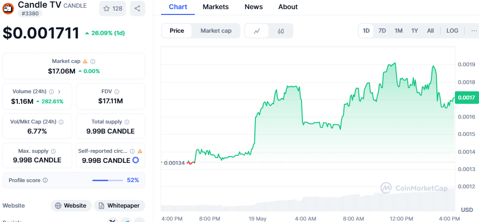The width and height of the screenshot is (479, 222).
Task: Set chart range to 7D
Action: [x=382, y=31]
